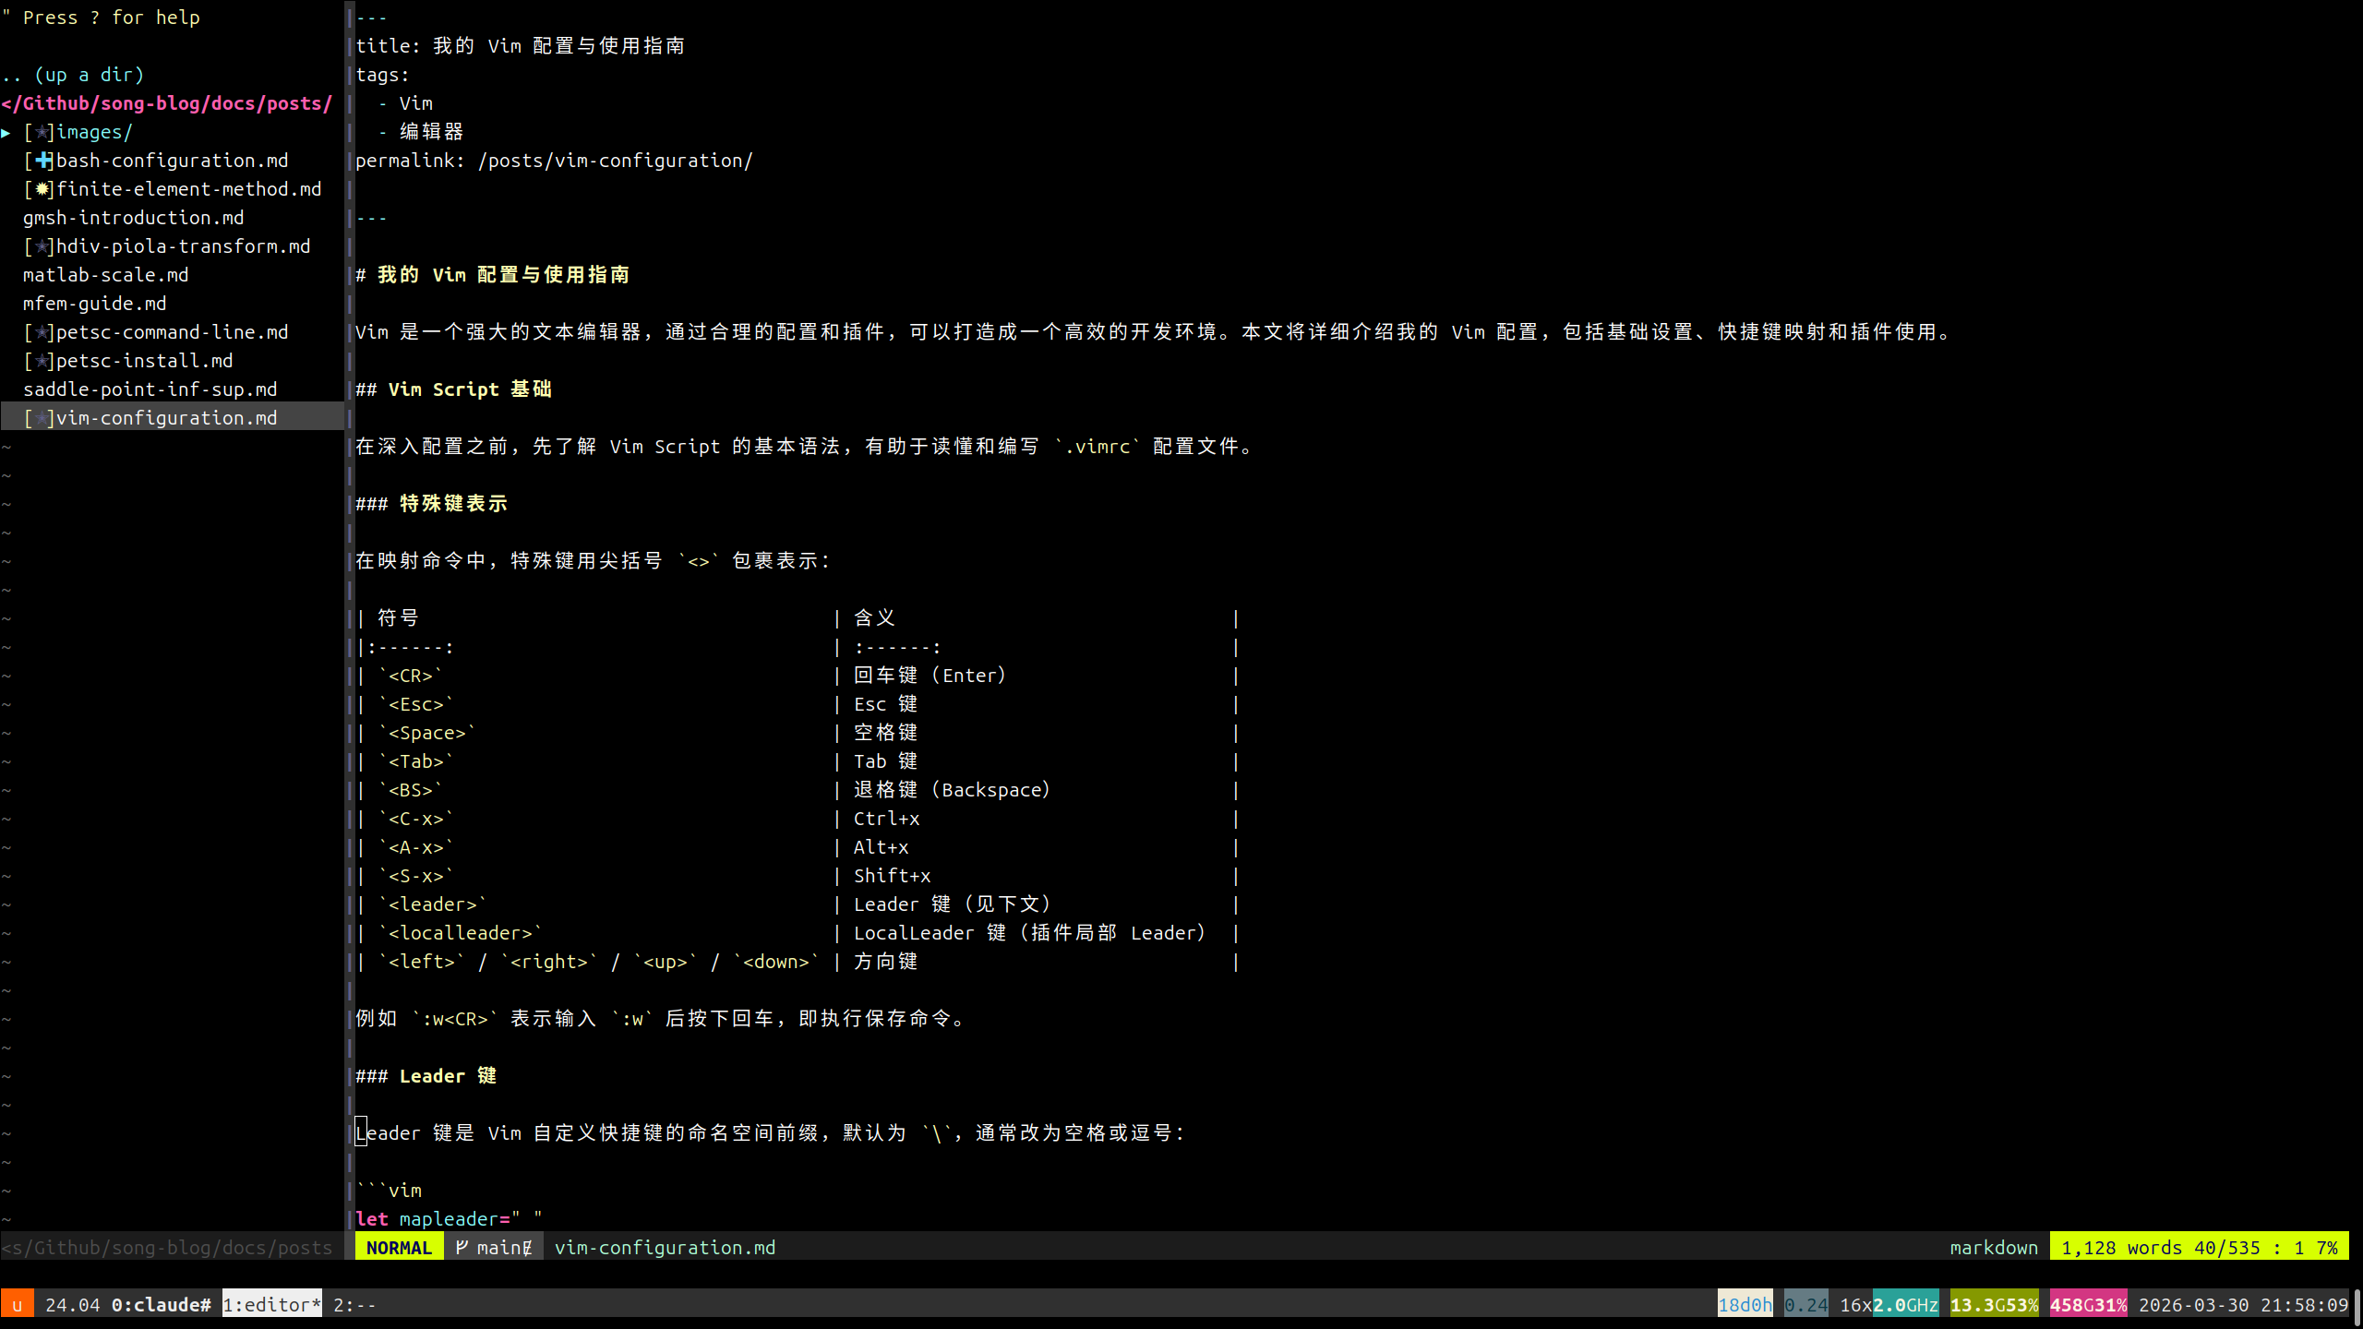Click star marker on petsc-install.md
The image size is (2363, 1329).
(42, 362)
